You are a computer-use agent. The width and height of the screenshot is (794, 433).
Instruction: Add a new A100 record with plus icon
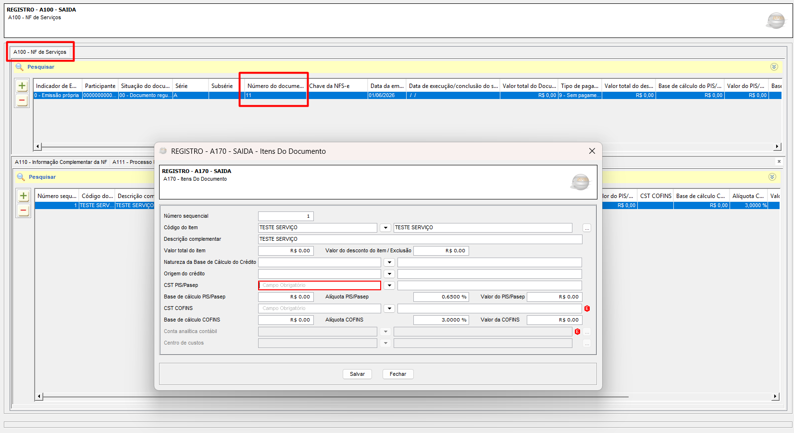tap(22, 86)
